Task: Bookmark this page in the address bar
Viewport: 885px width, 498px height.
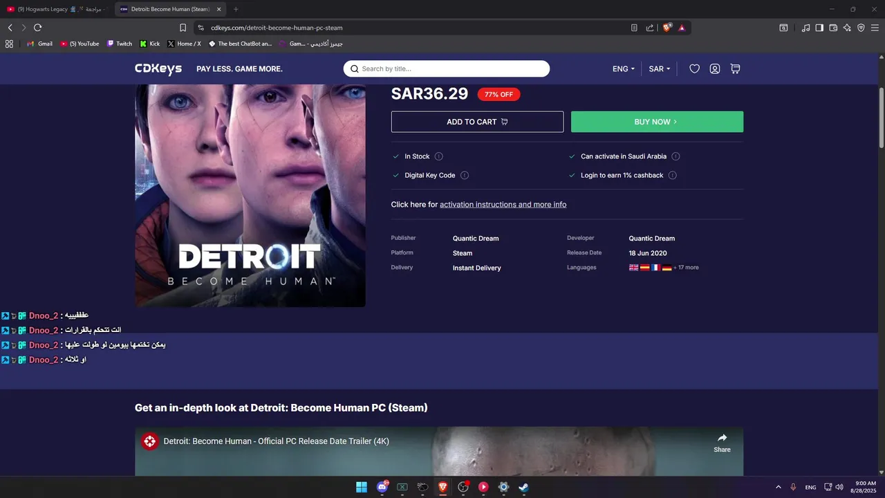Action: point(183,28)
